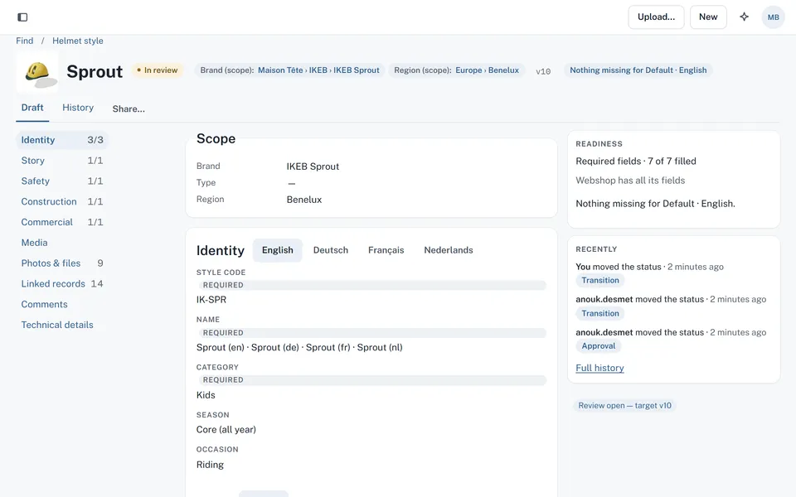Switch to the History tab
The image size is (796, 497).
78,108
